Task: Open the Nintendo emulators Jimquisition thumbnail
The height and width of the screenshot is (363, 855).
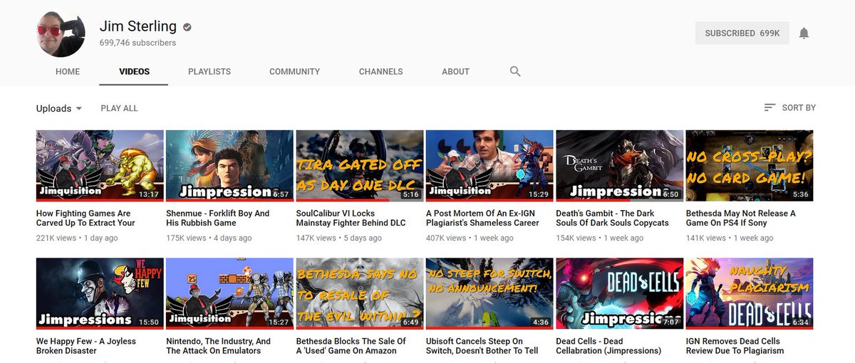Action: point(229,293)
